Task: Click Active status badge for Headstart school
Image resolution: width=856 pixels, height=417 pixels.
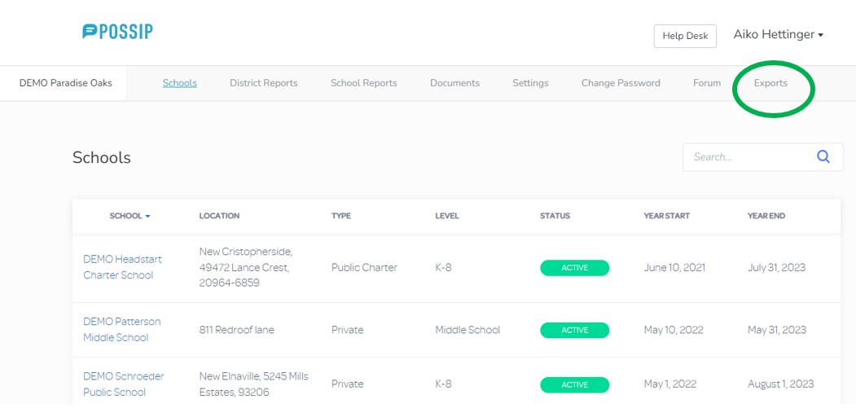Action: tap(574, 268)
